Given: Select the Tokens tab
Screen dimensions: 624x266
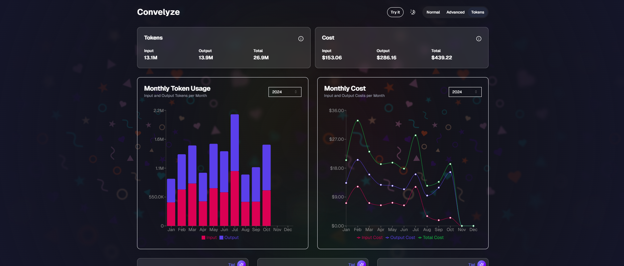Looking at the screenshot, I should point(477,12).
